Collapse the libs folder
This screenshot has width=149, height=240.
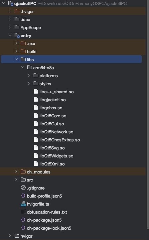point(16,59)
